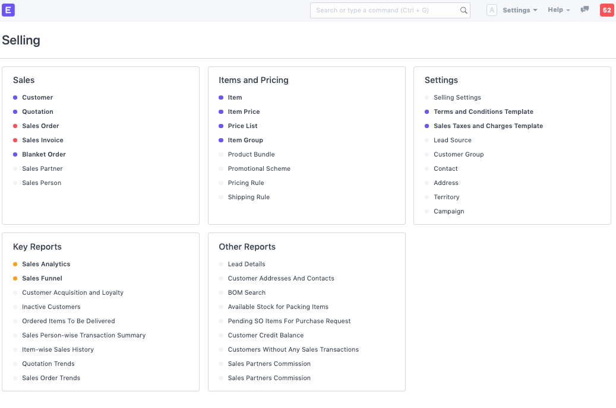Image resolution: width=616 pixels, height=408 pixels.
Task: Open Item Group link
Action: coord(245,140)
